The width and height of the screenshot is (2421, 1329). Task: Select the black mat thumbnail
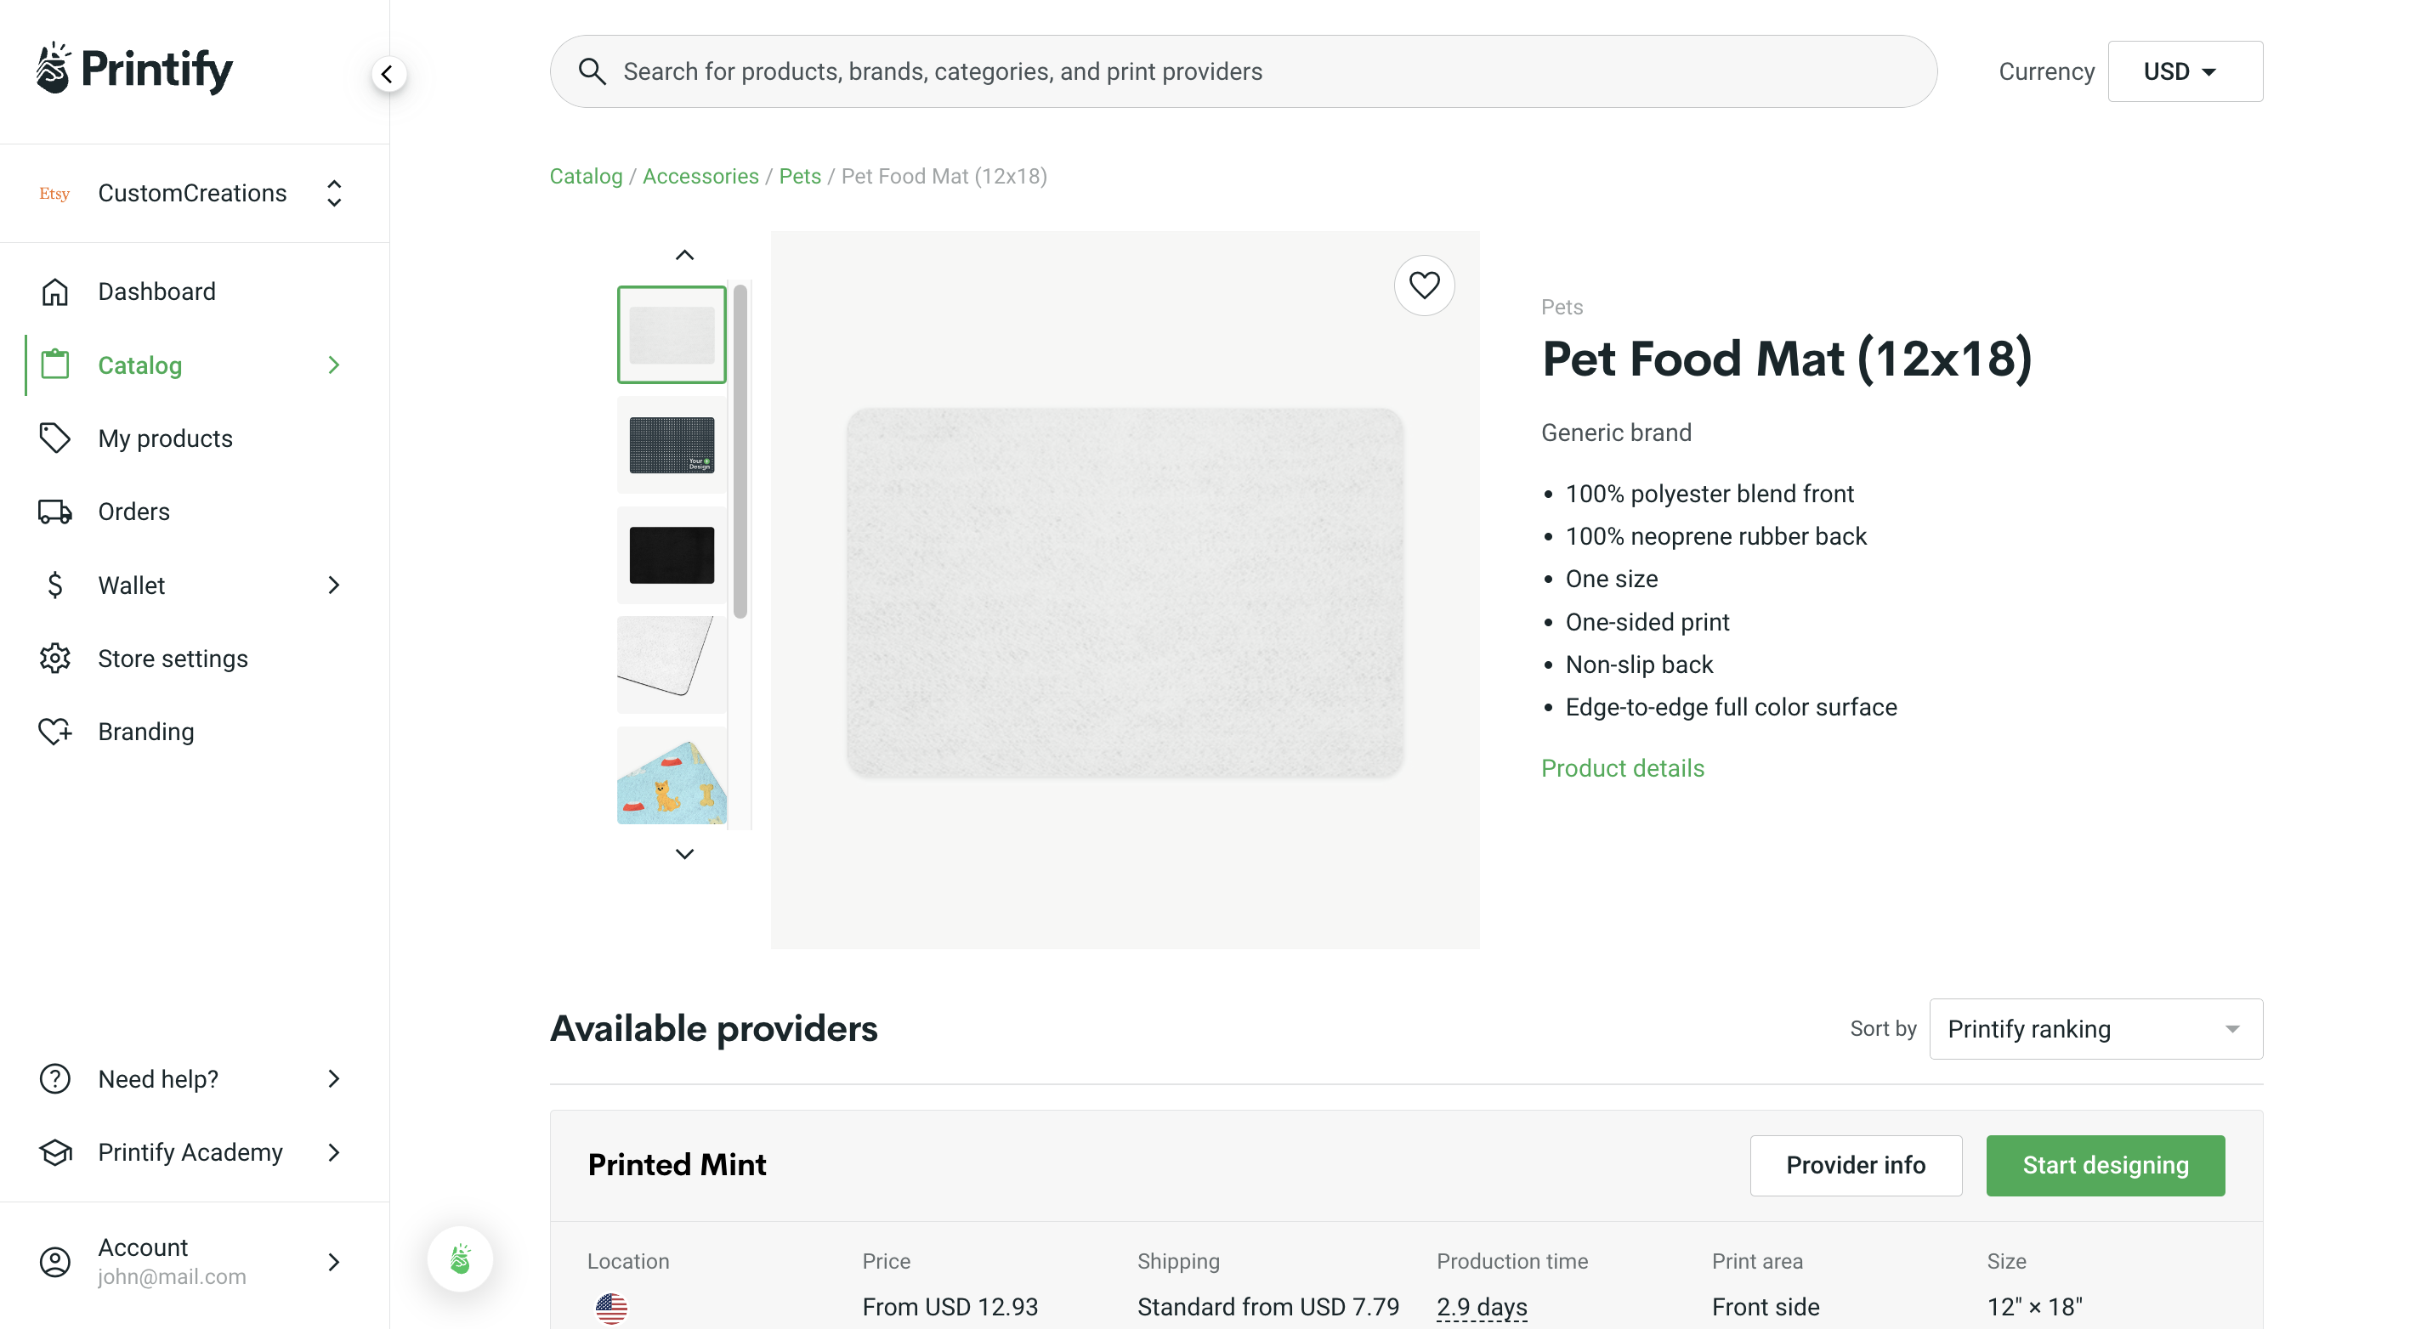tap(671, 555)
